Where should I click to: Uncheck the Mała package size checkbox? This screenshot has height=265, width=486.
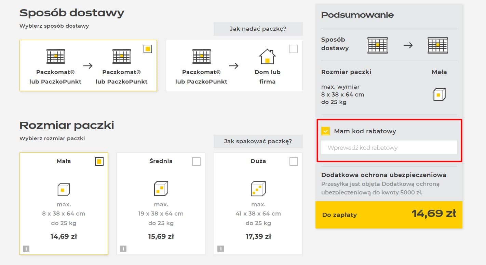pos(99,161)
